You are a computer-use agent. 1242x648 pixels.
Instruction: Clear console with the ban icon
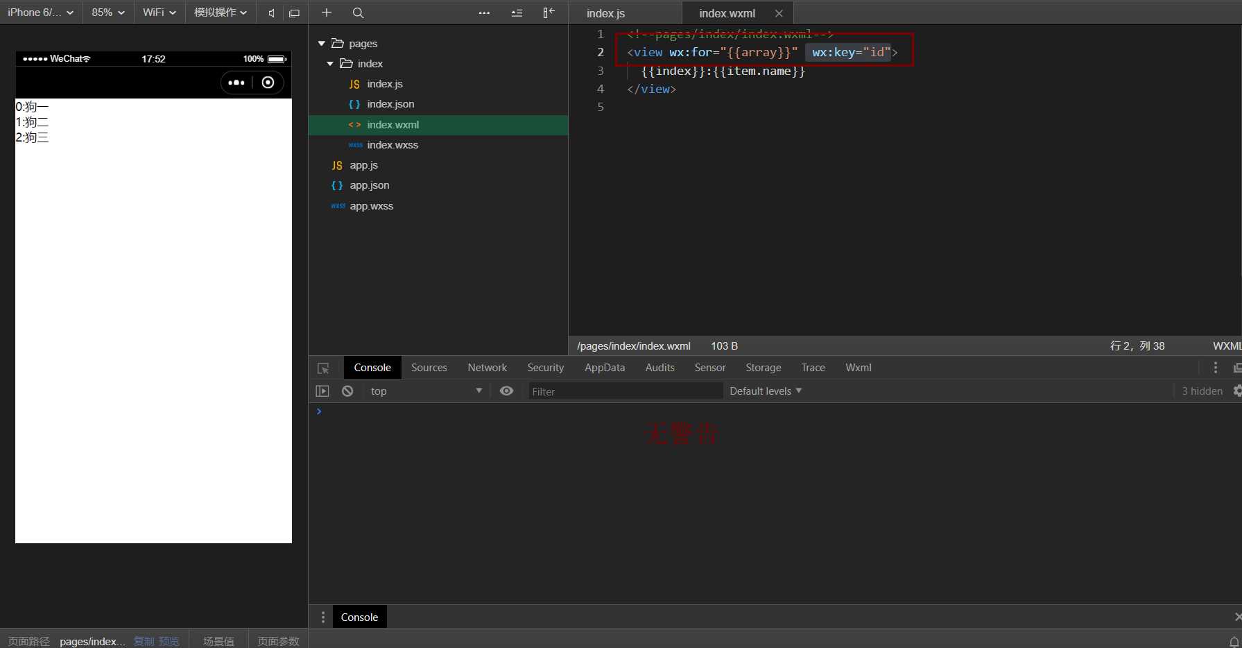click(x=347, y=391)
